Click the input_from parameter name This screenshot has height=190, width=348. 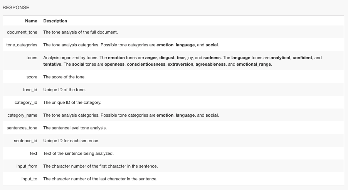coord(27,166)
